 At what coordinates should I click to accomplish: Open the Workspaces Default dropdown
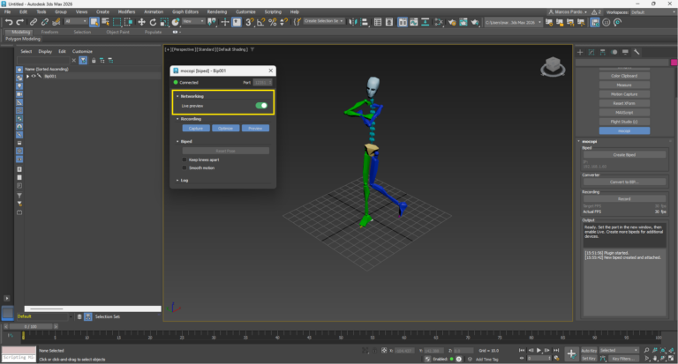[653, 12]
